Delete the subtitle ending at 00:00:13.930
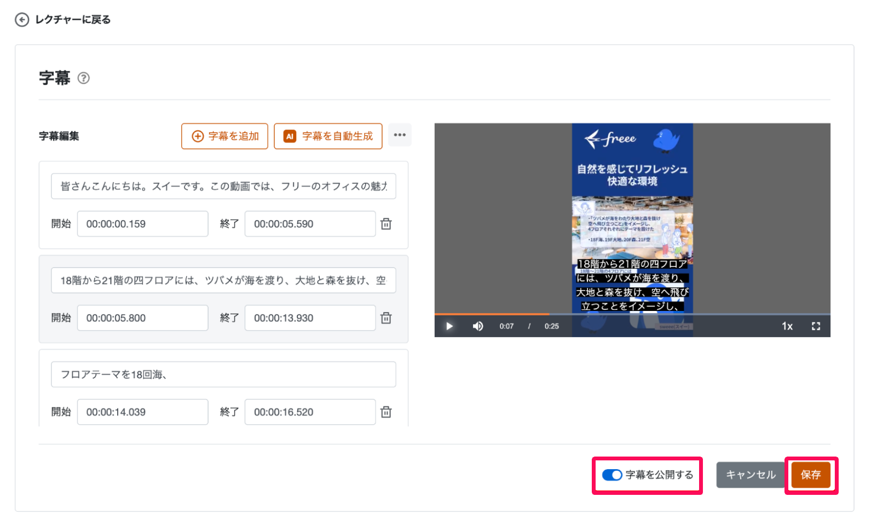 click(x=386, y=318)
